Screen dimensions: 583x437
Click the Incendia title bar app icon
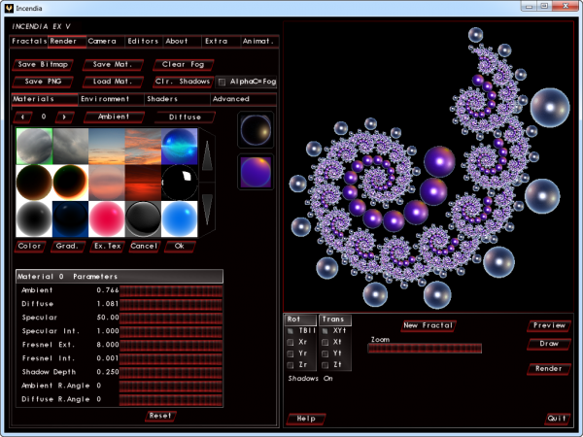tap(9, 8)
